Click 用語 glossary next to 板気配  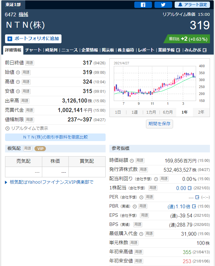[x=27, y=149]
